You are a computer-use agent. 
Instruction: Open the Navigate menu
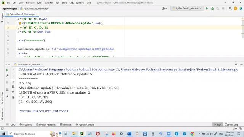[x=30, y=3]
